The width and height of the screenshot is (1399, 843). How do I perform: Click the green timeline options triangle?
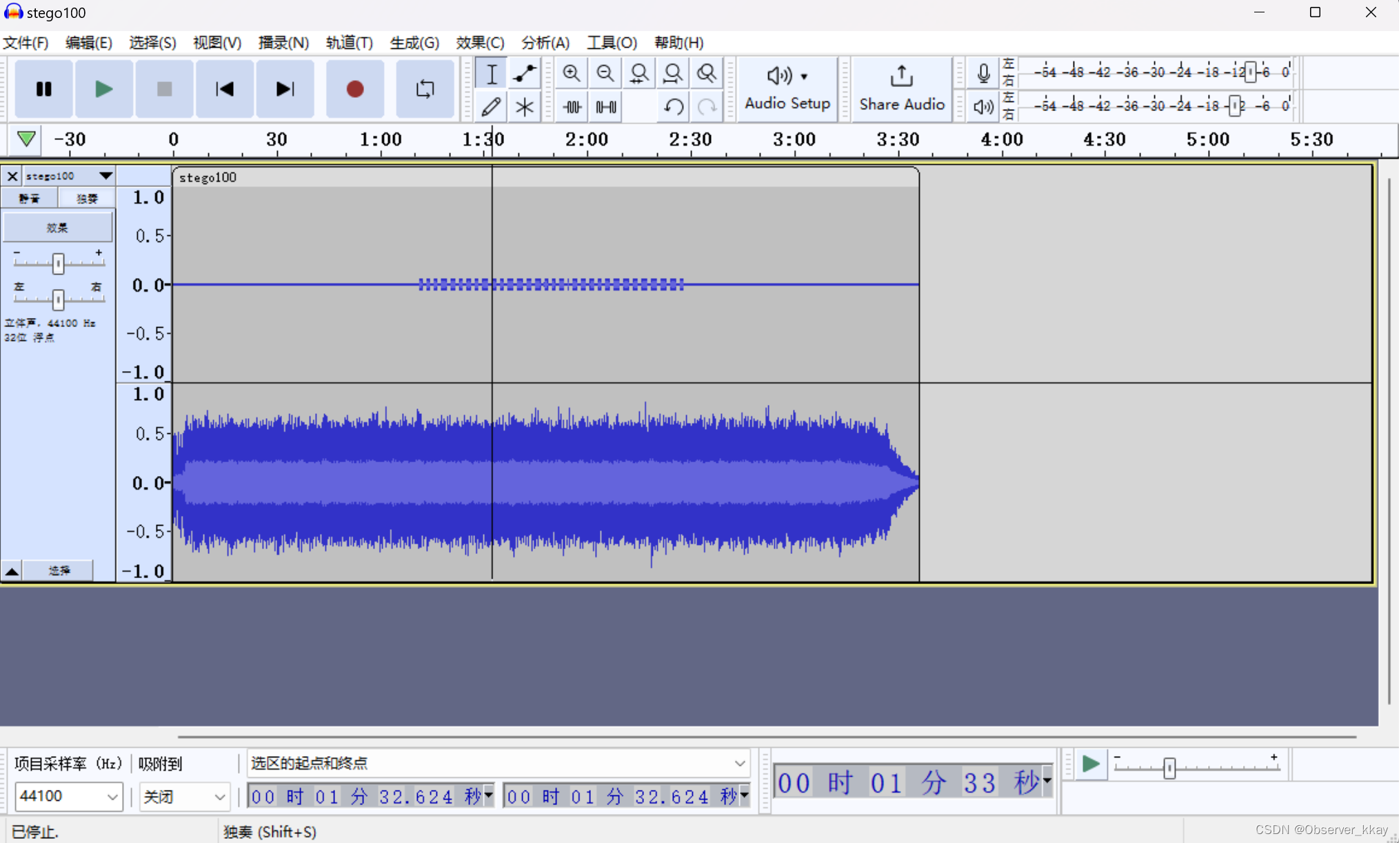click(26, 139)
